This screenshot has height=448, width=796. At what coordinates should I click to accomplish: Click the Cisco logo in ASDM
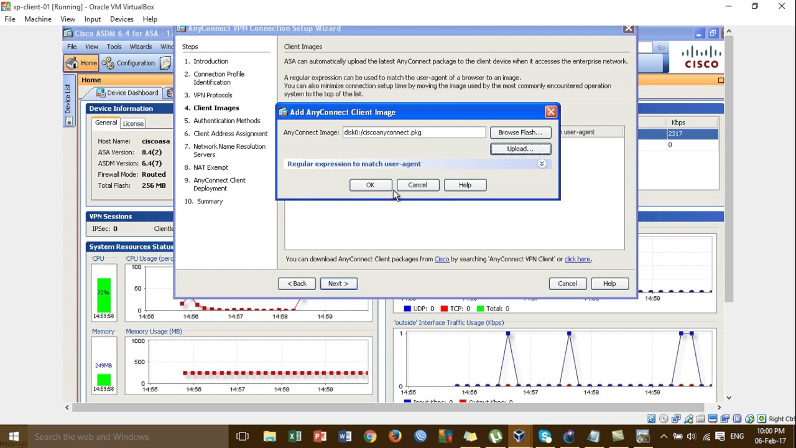[x=701, y=57]
